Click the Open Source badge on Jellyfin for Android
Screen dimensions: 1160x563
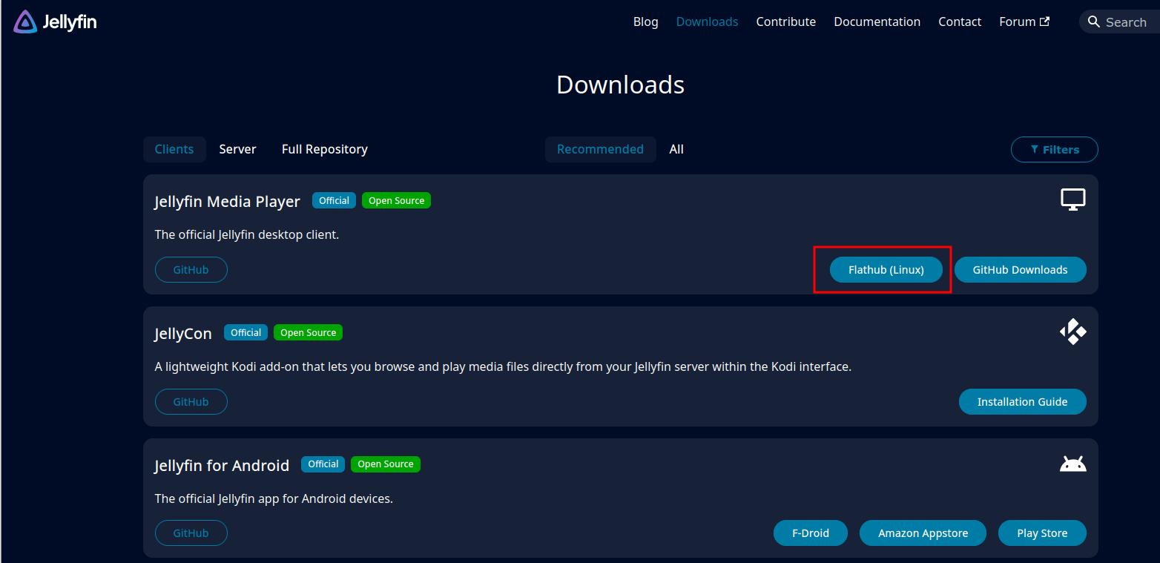coord(385,464)
